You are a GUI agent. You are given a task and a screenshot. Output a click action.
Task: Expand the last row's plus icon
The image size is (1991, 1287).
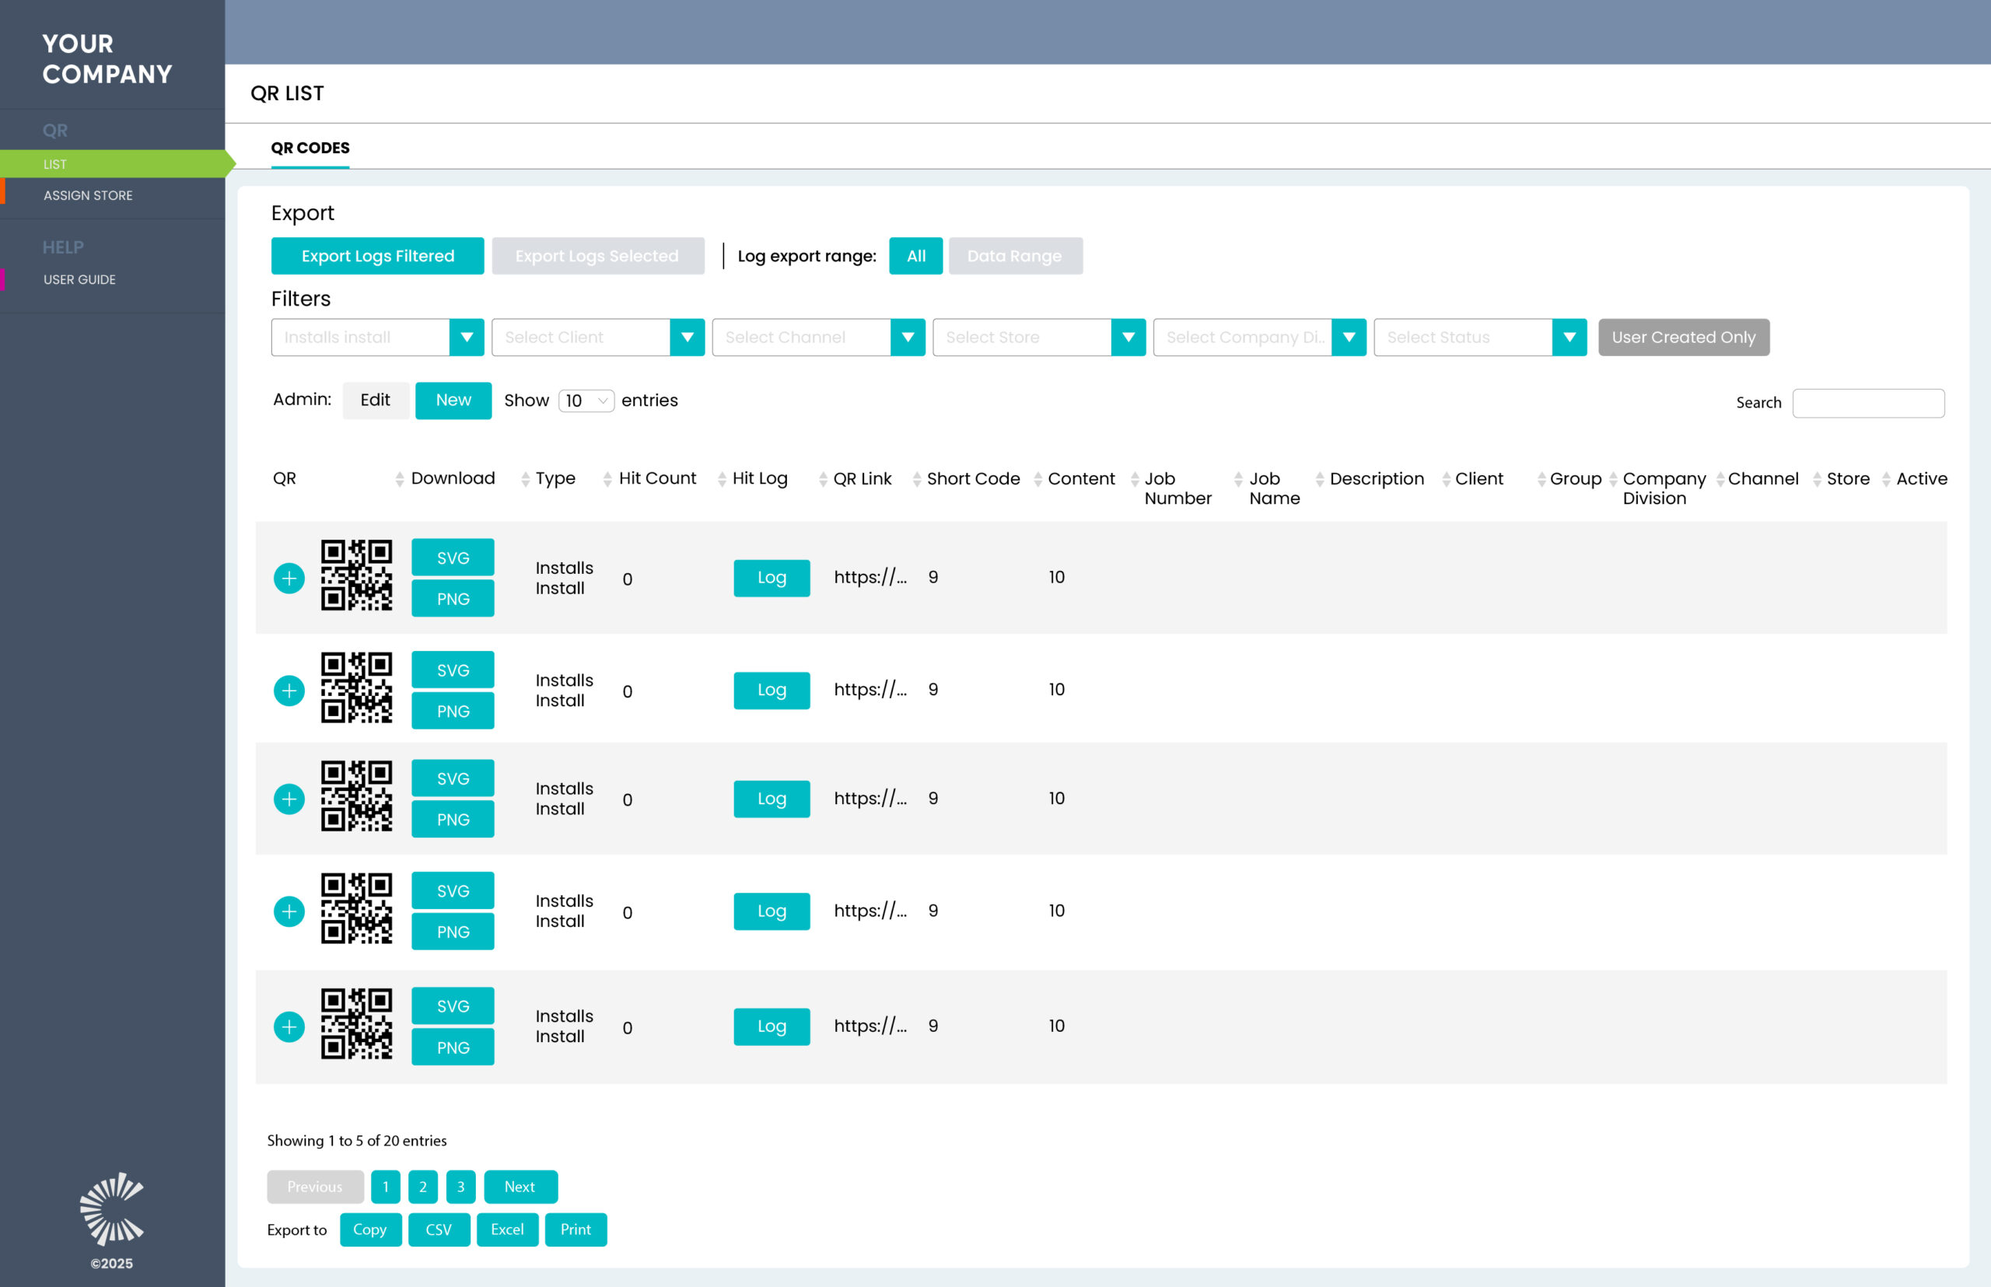coord(289,1026)
